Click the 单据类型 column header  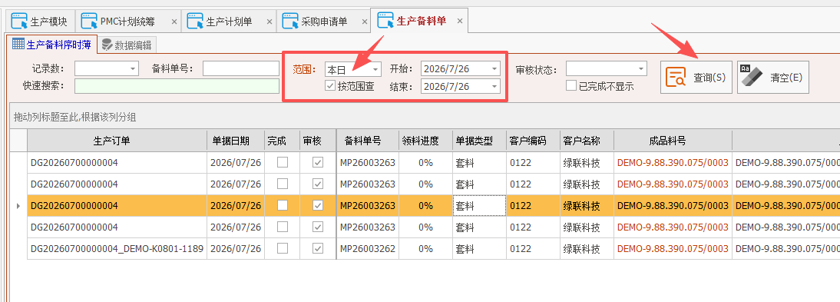pos(479,141)
